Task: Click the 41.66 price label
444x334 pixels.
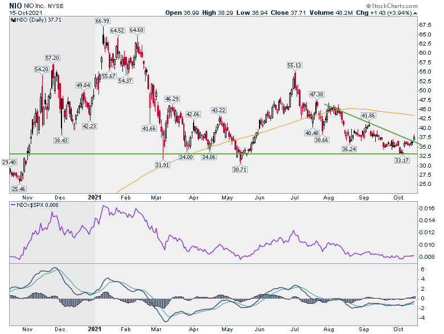Action: point(149,129)
